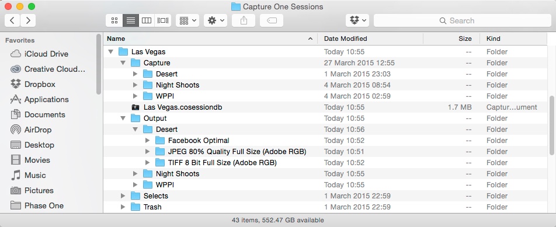Viewport: 556px width, 227px height.
Task: Open Movies from sidebar
Action: coord(30,160)
